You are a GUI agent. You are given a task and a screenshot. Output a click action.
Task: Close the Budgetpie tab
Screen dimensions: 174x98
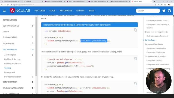coord(43,2)
